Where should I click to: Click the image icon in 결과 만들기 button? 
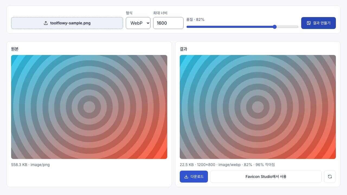309,23
